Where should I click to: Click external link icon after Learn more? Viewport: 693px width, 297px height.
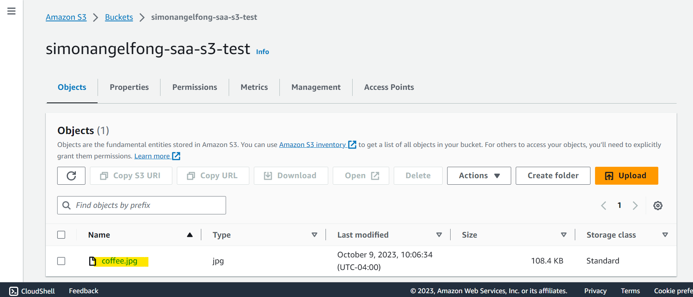(x=176, y=156)
